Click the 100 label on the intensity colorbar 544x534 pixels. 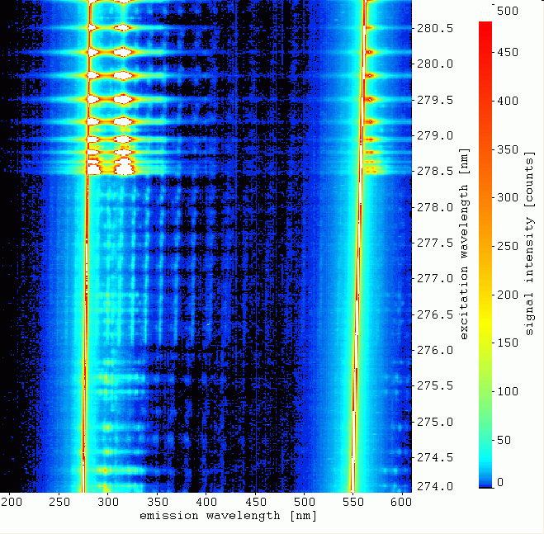(507, 390)
